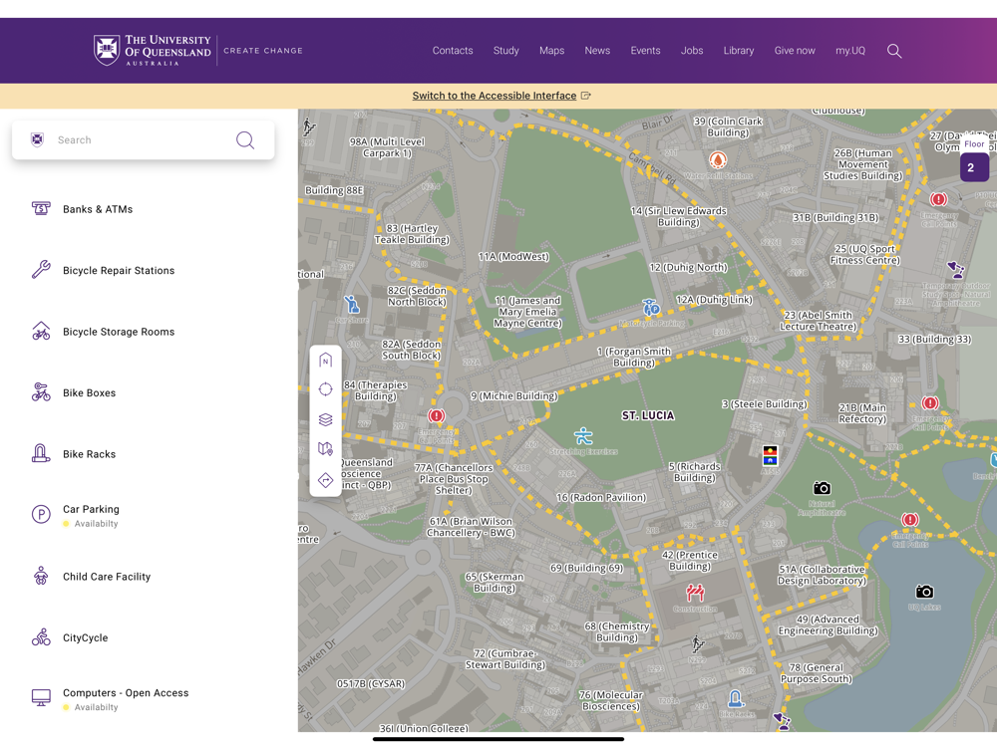Click the Aboriginal flag ATSIS map marker
The height and width of the screenshot is (747, 997).
(770, 455)
